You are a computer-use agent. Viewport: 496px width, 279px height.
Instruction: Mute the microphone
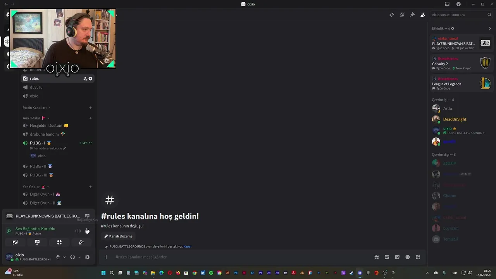(x=58, y=257)
